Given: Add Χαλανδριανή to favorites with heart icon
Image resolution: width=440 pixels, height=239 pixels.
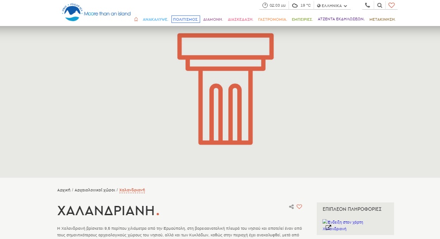Looking at the screenshot, I should pyautogui.click(x=299, y=206).
